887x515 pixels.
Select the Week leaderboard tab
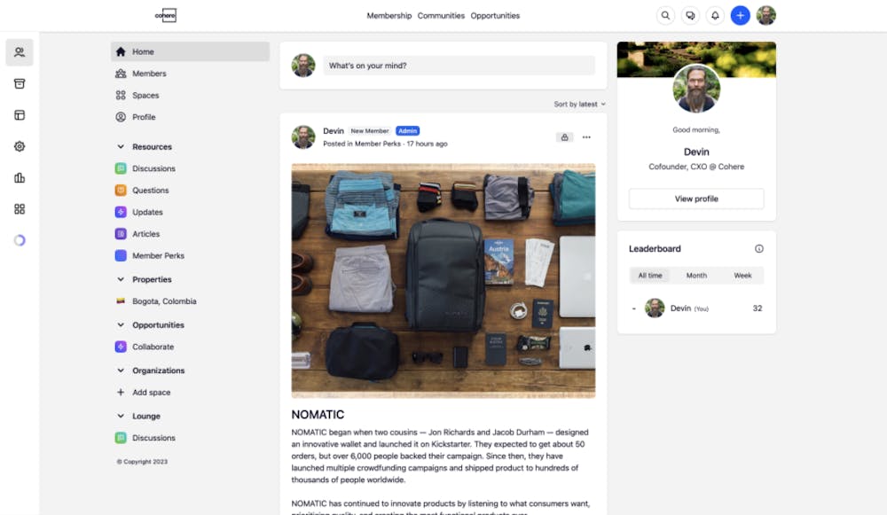742,276
